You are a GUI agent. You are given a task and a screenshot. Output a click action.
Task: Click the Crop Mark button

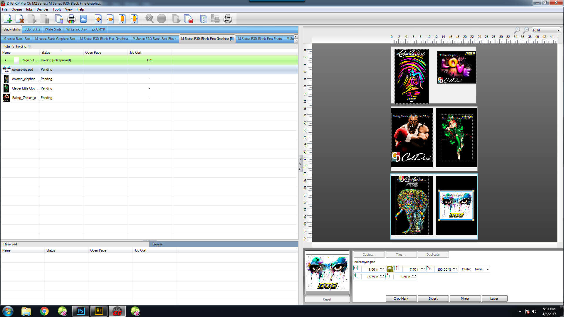pos(401,299)
